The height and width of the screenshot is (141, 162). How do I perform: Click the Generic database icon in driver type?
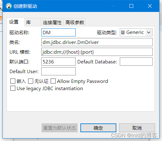click(123, 32)
